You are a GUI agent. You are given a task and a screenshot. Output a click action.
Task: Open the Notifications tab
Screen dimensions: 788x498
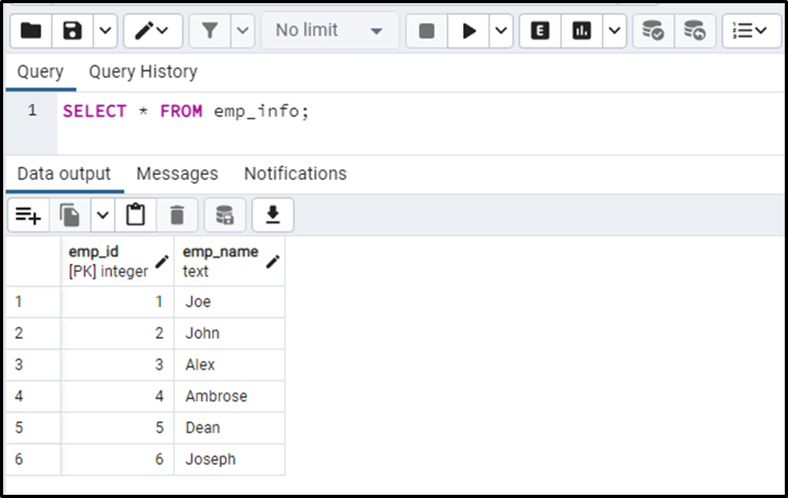click(295, 174)
